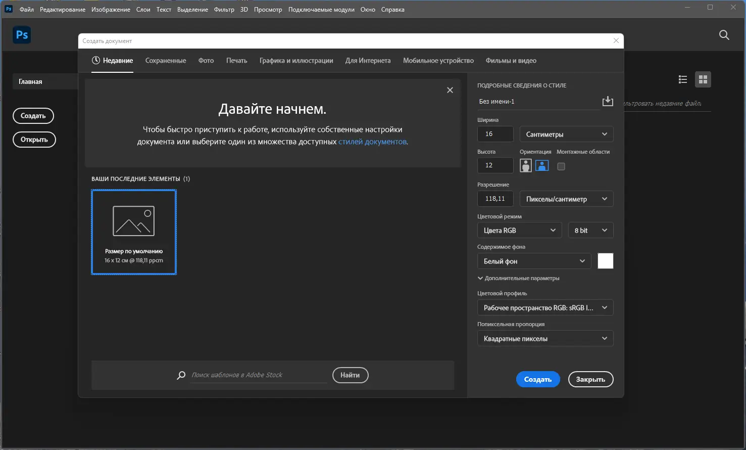Open the 3D menu
This screenshot has width=746, height=450.
(x=244, y=9)
